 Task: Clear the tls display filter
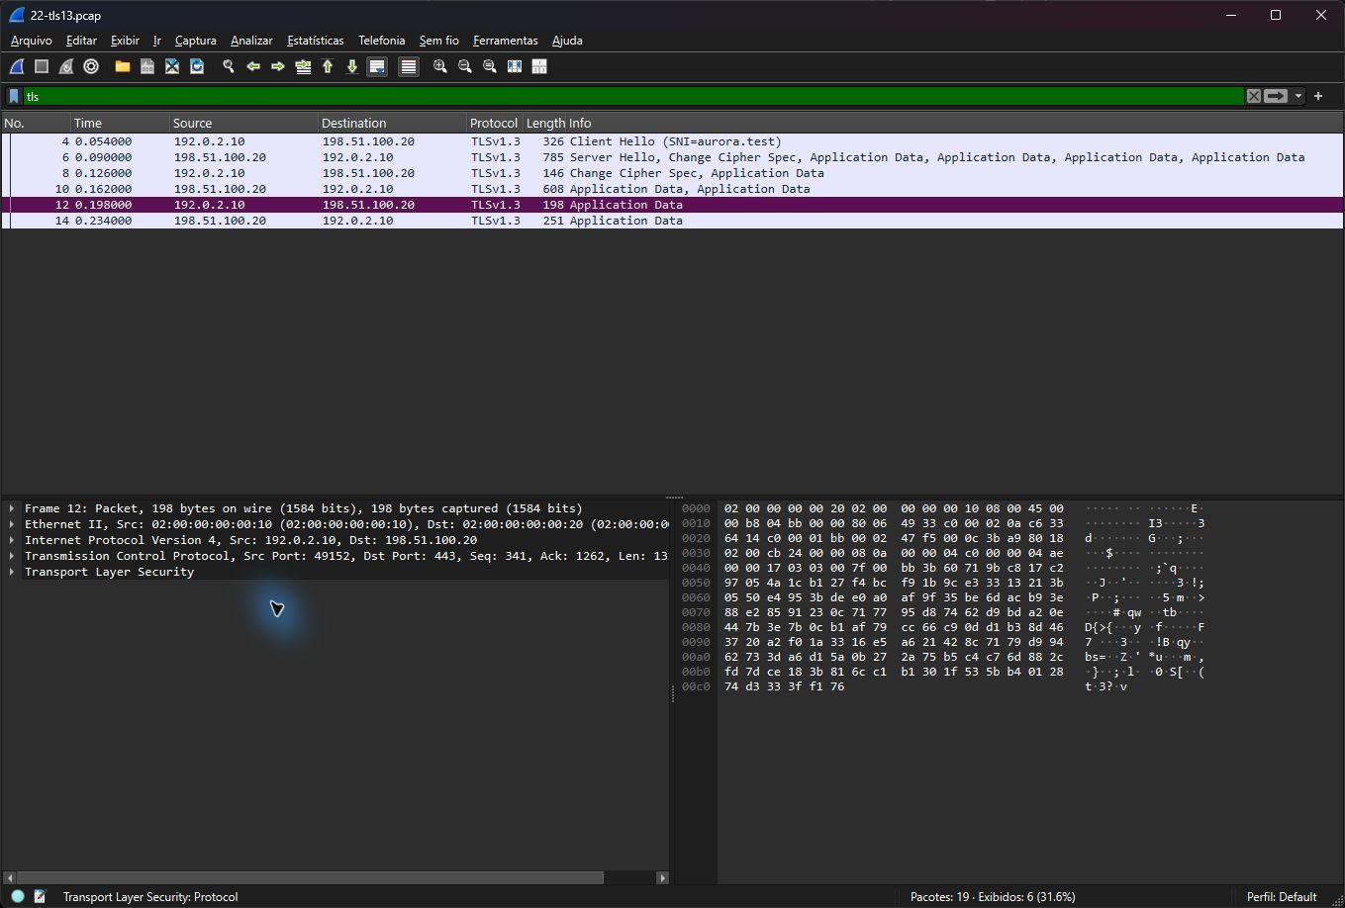[1254, 96]
